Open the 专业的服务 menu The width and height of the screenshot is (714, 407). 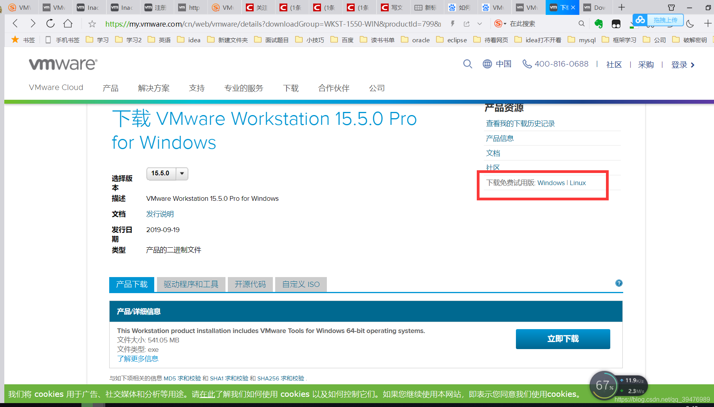[244, 88]
